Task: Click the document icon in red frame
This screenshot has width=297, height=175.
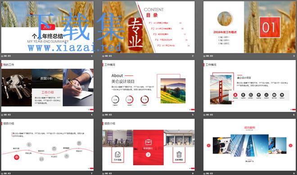Action: click(x=117, y=154)
